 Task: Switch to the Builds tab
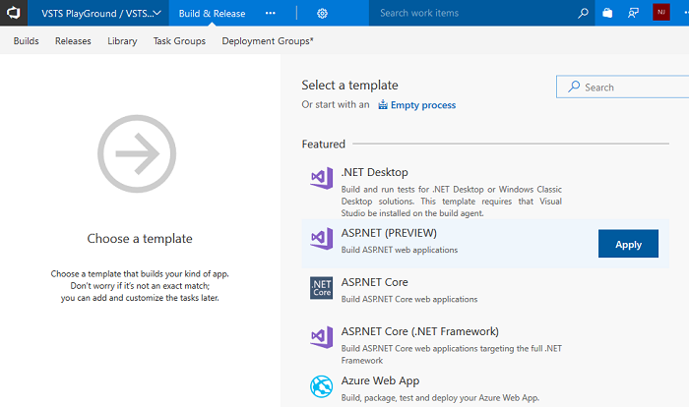point(26,41)
